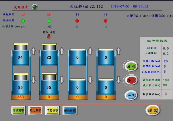Screen dimensions: 173x121
Task: Toggle jack group 4# enable red indicator
Action: pos(106,21)
